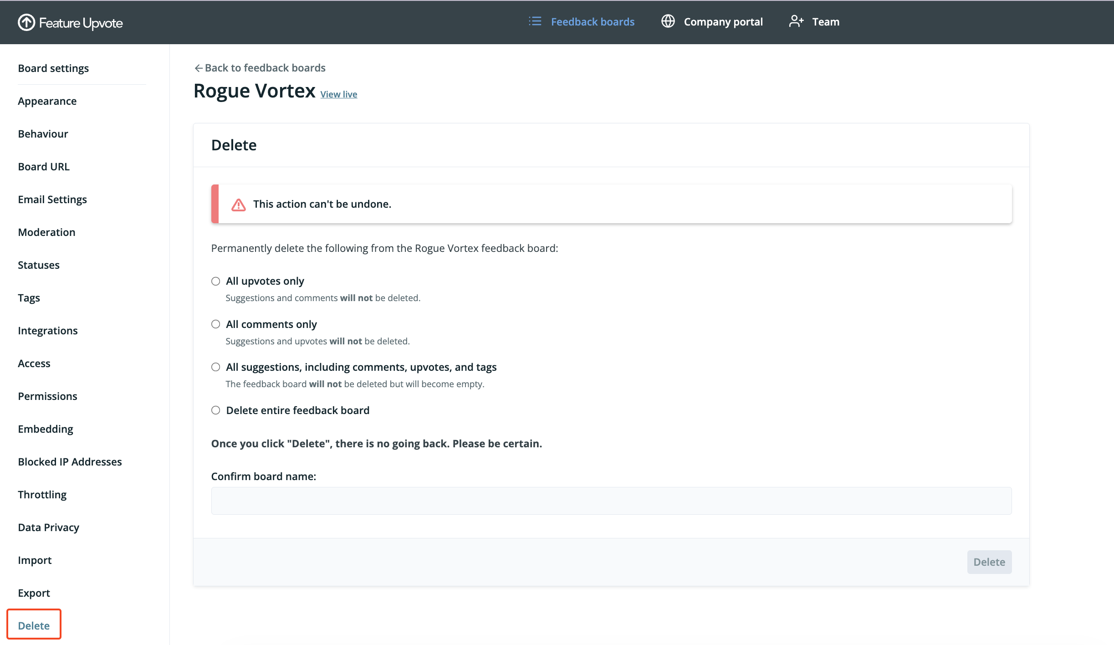Image resolution: width=1114 pixels, height=645 pixels.
Task: Click the Team add-user icon
Action: pyautogui.click(x=796, y=21)
